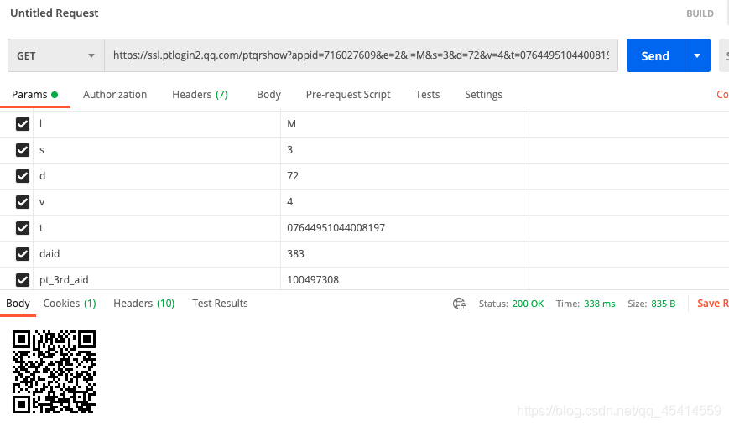The image size is (729, 426).
Task: Click the Save Response link
Action: [x=713, y=304]
